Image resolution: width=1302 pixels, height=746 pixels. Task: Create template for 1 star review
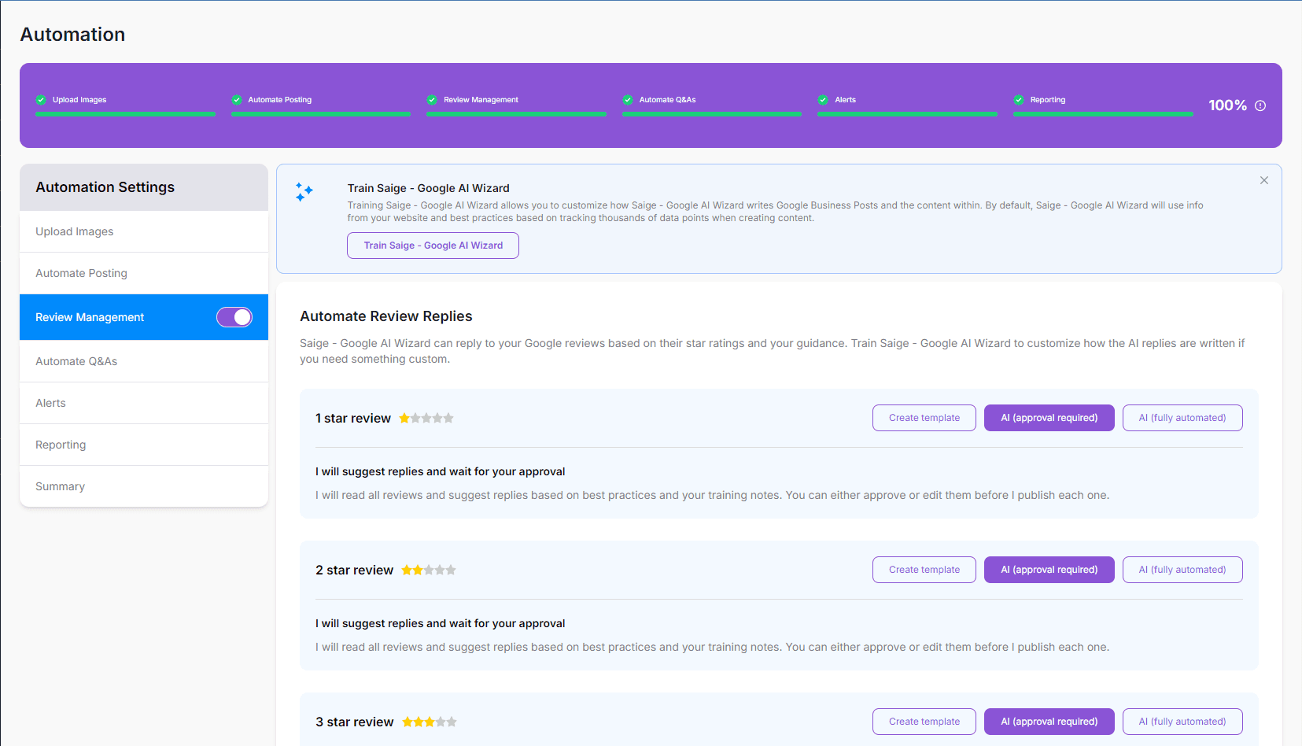924,418
